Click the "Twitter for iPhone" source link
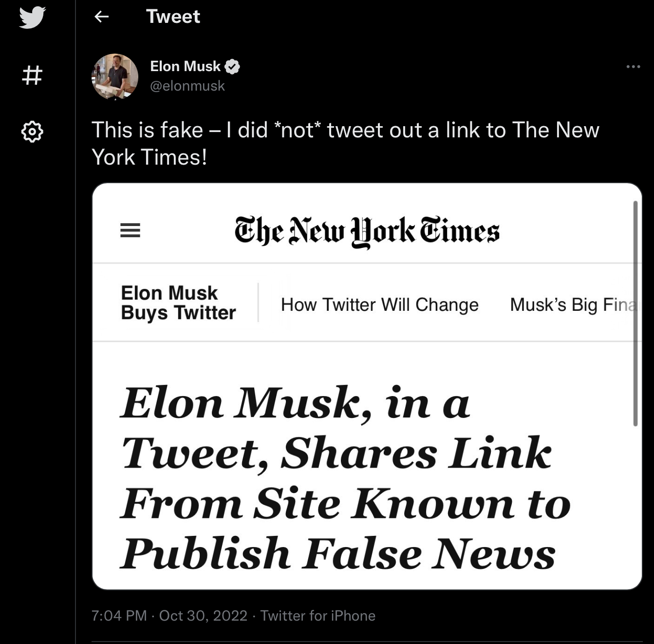Viewport: 654px width, 644px height. [x=318, y=616]
